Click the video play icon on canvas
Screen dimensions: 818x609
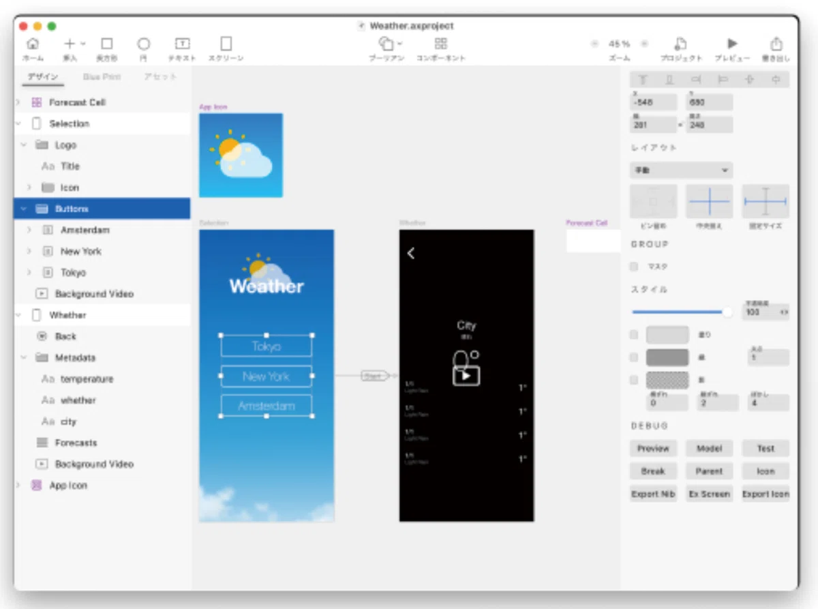click(x=466, y=375)
